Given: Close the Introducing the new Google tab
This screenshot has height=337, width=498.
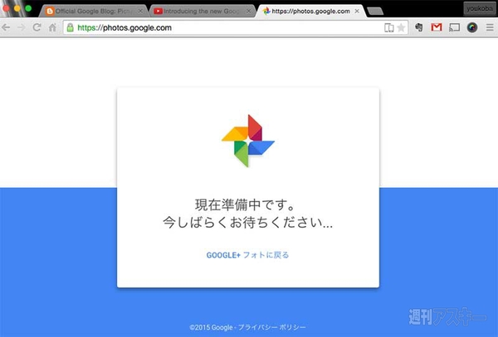Looking at the screenshot, I should [x=249, y=11].
